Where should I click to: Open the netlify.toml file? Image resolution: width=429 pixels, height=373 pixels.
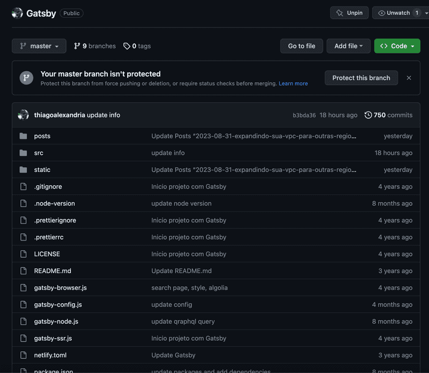(50, 355)
